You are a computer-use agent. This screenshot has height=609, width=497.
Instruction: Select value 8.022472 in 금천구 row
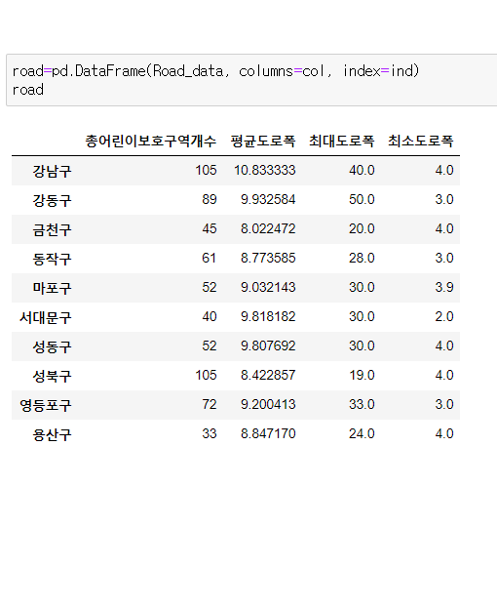point(268,228)
